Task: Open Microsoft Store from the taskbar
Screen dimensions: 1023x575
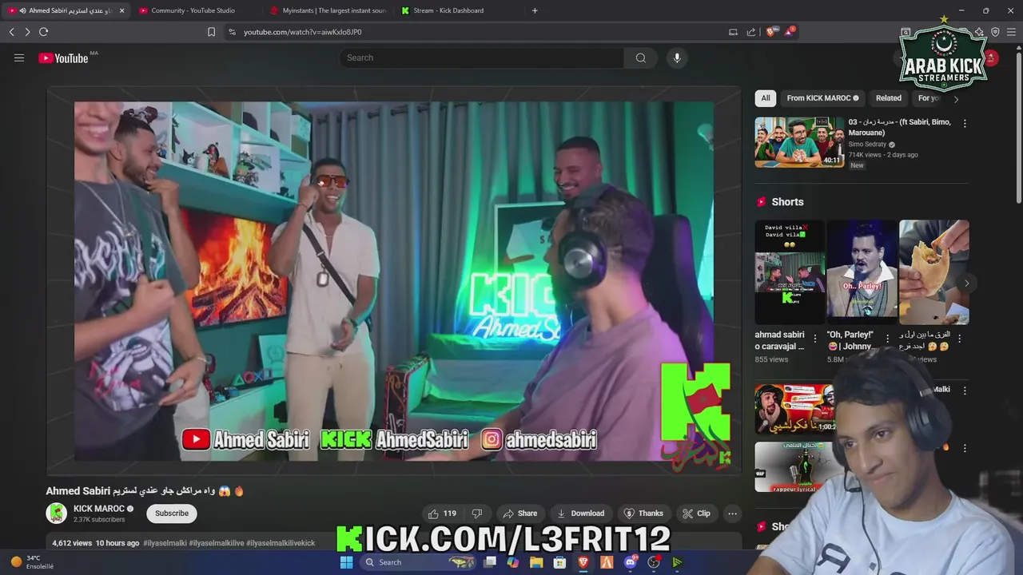Action: coord(560,562)
